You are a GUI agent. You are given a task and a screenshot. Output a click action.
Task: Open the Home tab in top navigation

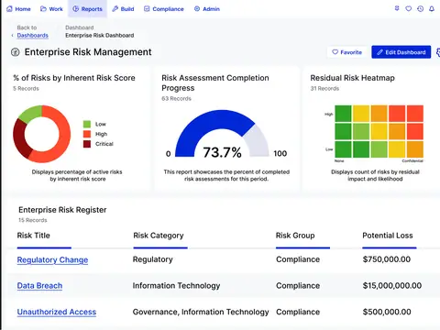click(18, 9)
